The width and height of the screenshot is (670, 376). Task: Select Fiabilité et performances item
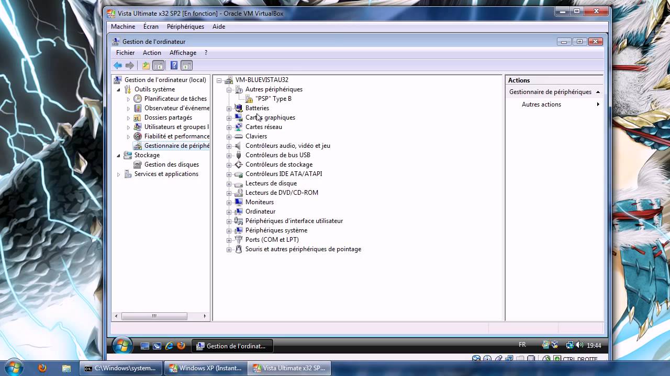pos(177,136)
